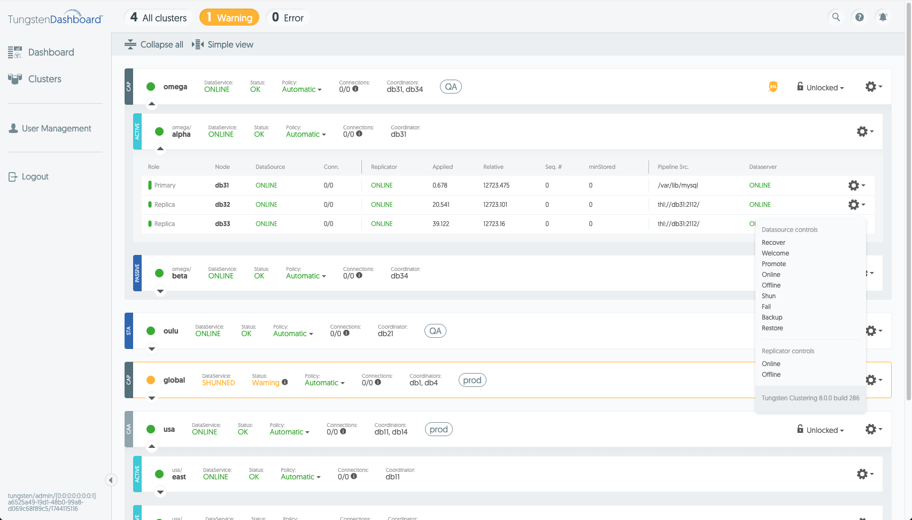This screenshot has width=912, height=520.
Task: Open gear menu for db31 row
Action: tap(856, 185)
